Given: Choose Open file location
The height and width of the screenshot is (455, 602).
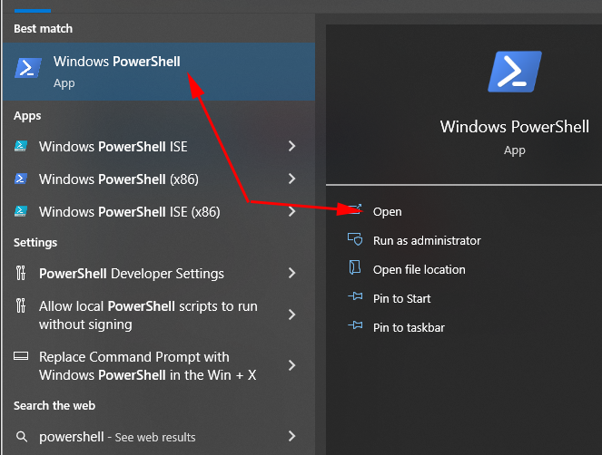Looking at the screenshot, I should pos(419,269).
